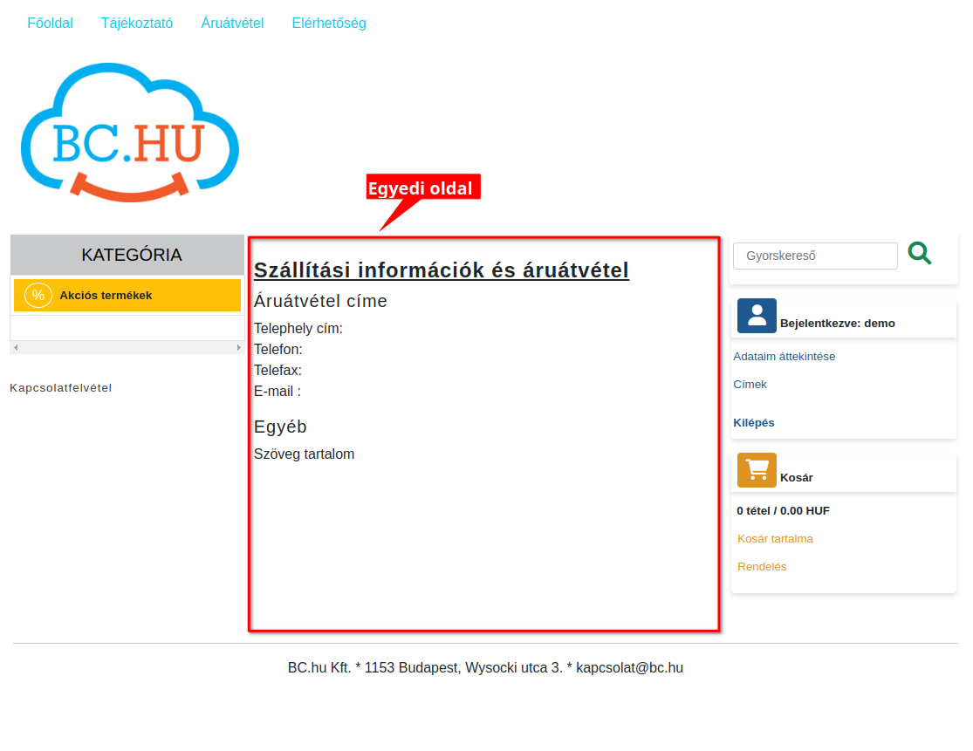The image size is (973, 751).
Task: Click the BC.HU cloud logo
Action: [130, 132]
